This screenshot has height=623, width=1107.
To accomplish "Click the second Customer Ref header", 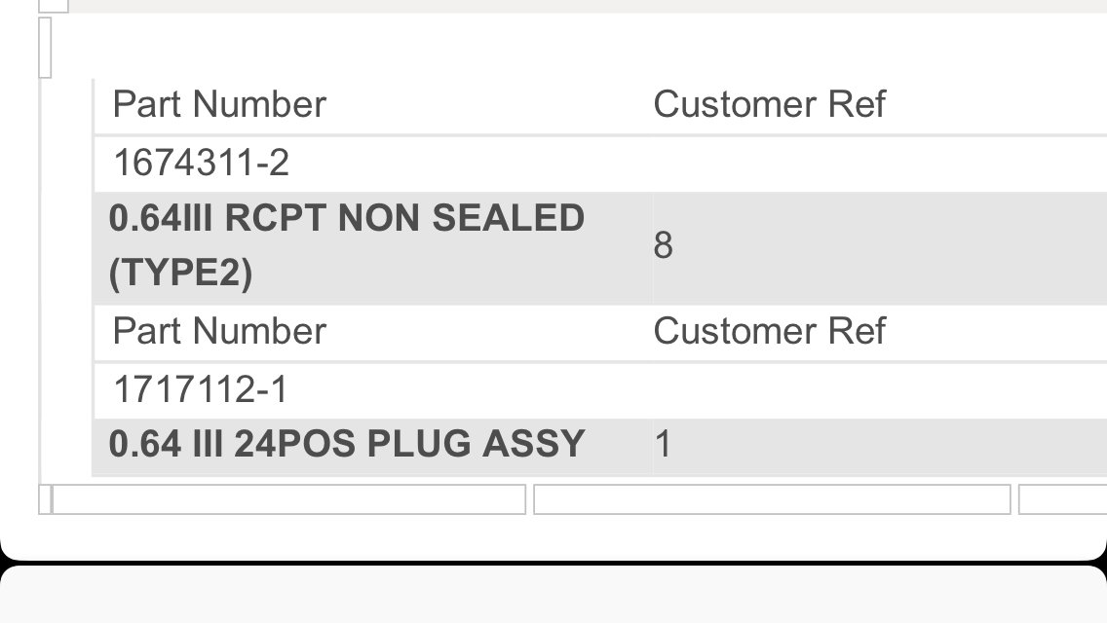I will click(769, 331).
